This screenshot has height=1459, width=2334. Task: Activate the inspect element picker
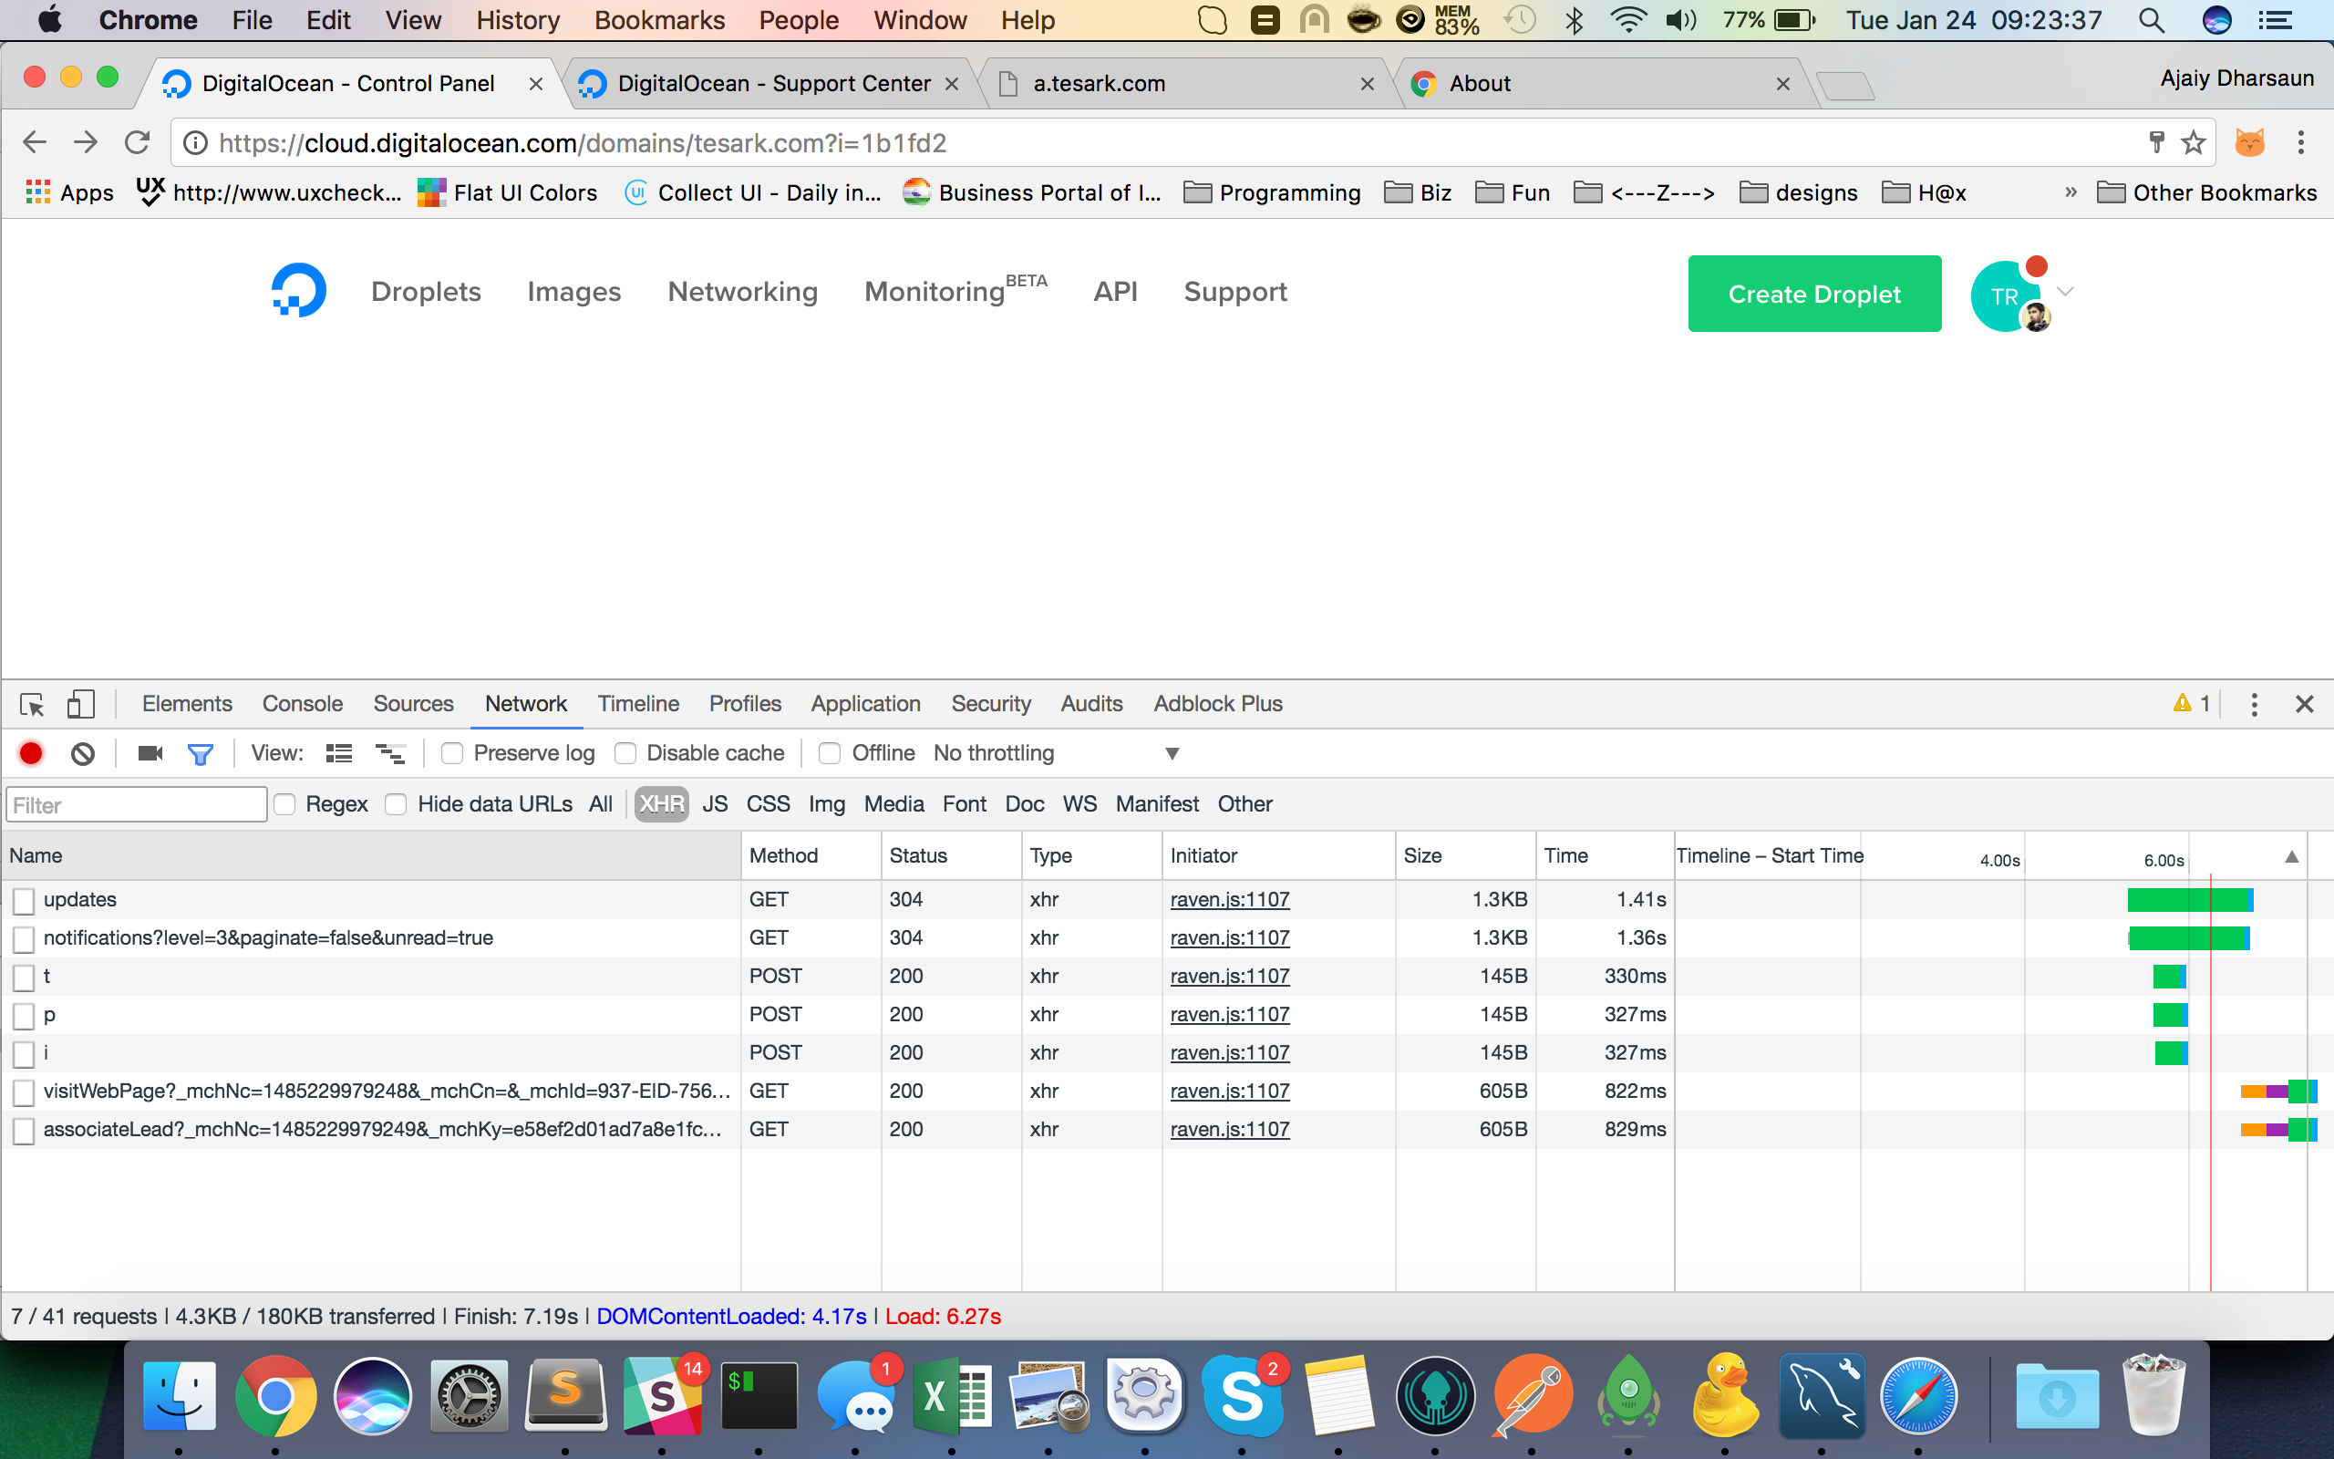click(32, 704)
